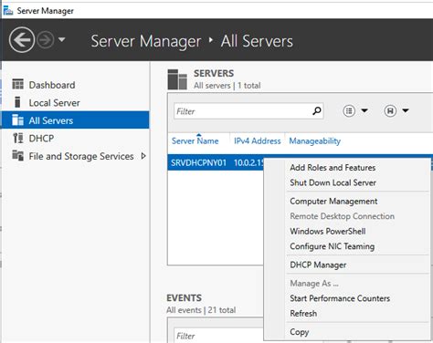433x343 pixels.
Task: Click the All Servers breadcrumb title
Action: pos(257,41)
